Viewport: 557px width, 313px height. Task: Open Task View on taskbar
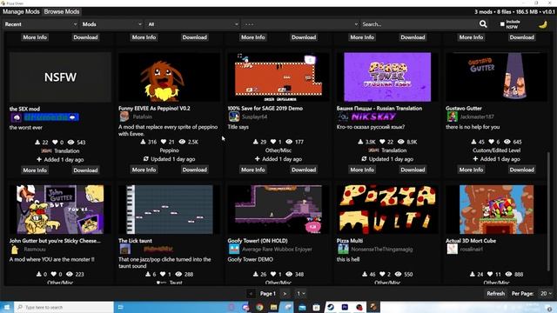[x=120, y=307]
